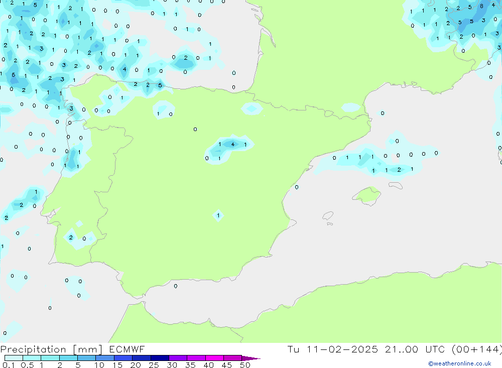
Task: Click the value '8' on the map
Action: (481, 6)
